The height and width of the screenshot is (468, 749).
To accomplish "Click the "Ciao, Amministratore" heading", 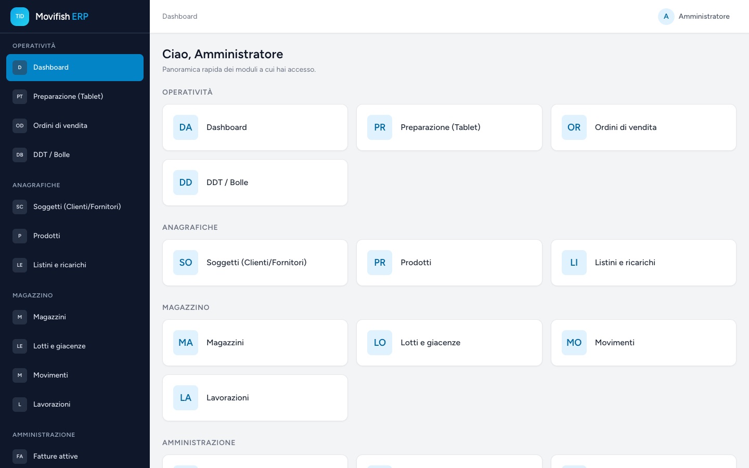I will [223, 54].
